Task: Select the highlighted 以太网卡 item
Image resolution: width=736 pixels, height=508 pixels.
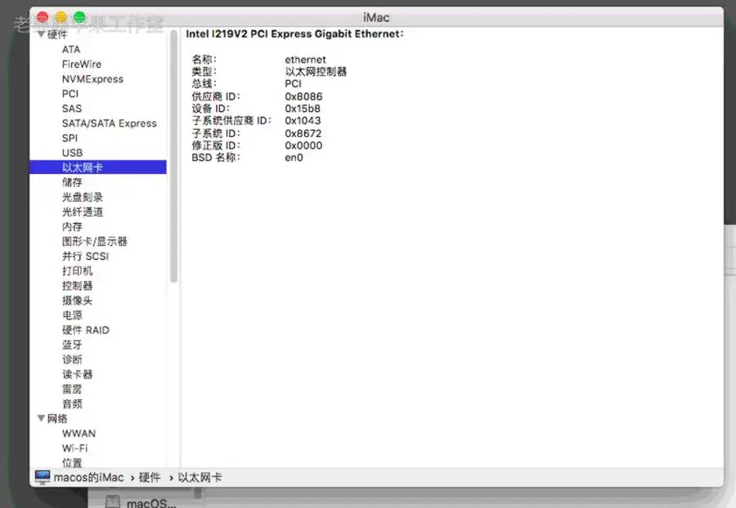Action: click(x=97, y=167)
